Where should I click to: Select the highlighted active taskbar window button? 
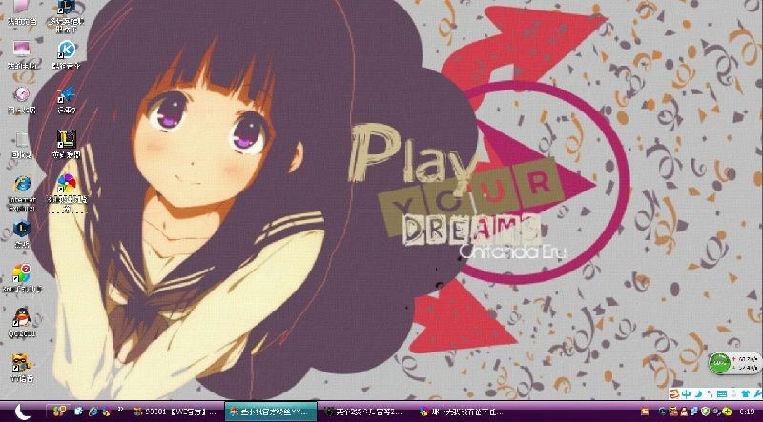pos(271,412)
